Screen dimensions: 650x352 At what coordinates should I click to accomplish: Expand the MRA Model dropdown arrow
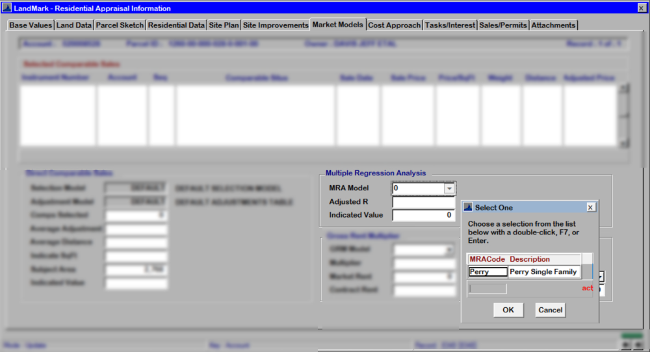[x=449, y=188]
